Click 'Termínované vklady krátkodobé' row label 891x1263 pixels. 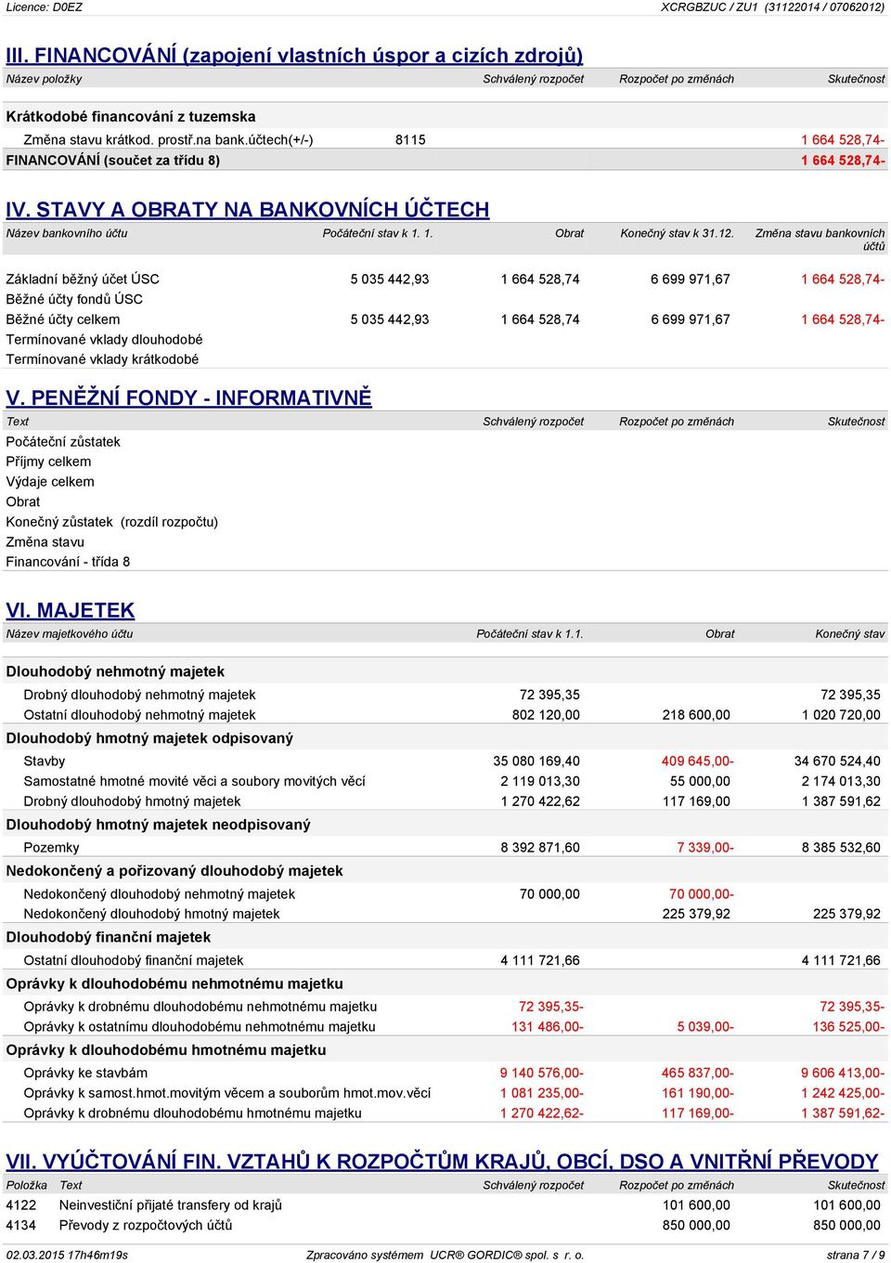102,359
